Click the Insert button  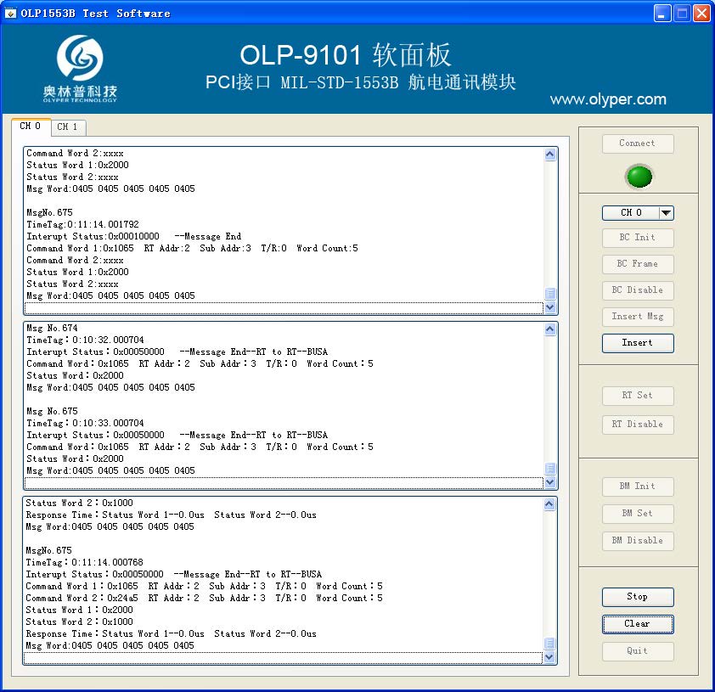[x=638, y=343]
